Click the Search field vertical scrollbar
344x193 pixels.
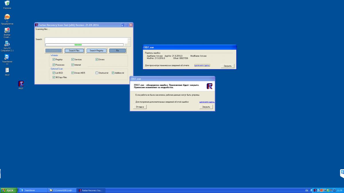click(x=129, y=40)
